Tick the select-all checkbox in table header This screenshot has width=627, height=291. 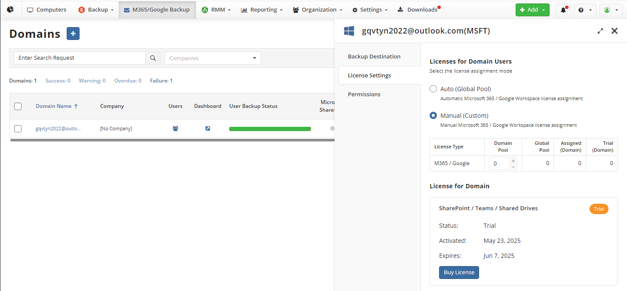18,106
